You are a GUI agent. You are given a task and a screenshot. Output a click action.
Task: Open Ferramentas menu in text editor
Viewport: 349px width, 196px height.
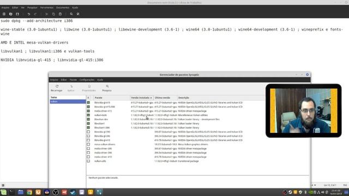click(x=47, y=8)
